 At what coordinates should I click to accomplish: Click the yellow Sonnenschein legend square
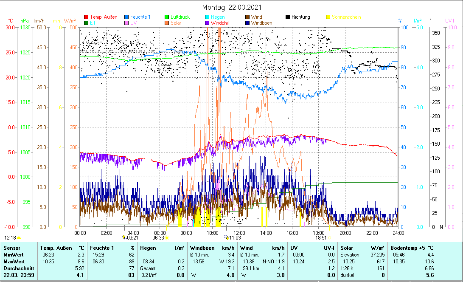(x=328, y=17)
